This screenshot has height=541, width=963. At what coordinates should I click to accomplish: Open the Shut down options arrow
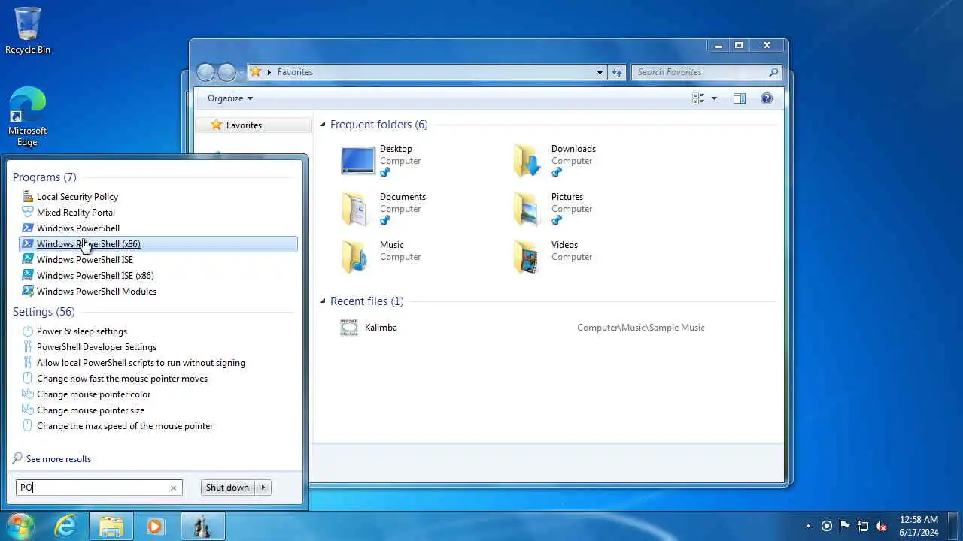263,488
